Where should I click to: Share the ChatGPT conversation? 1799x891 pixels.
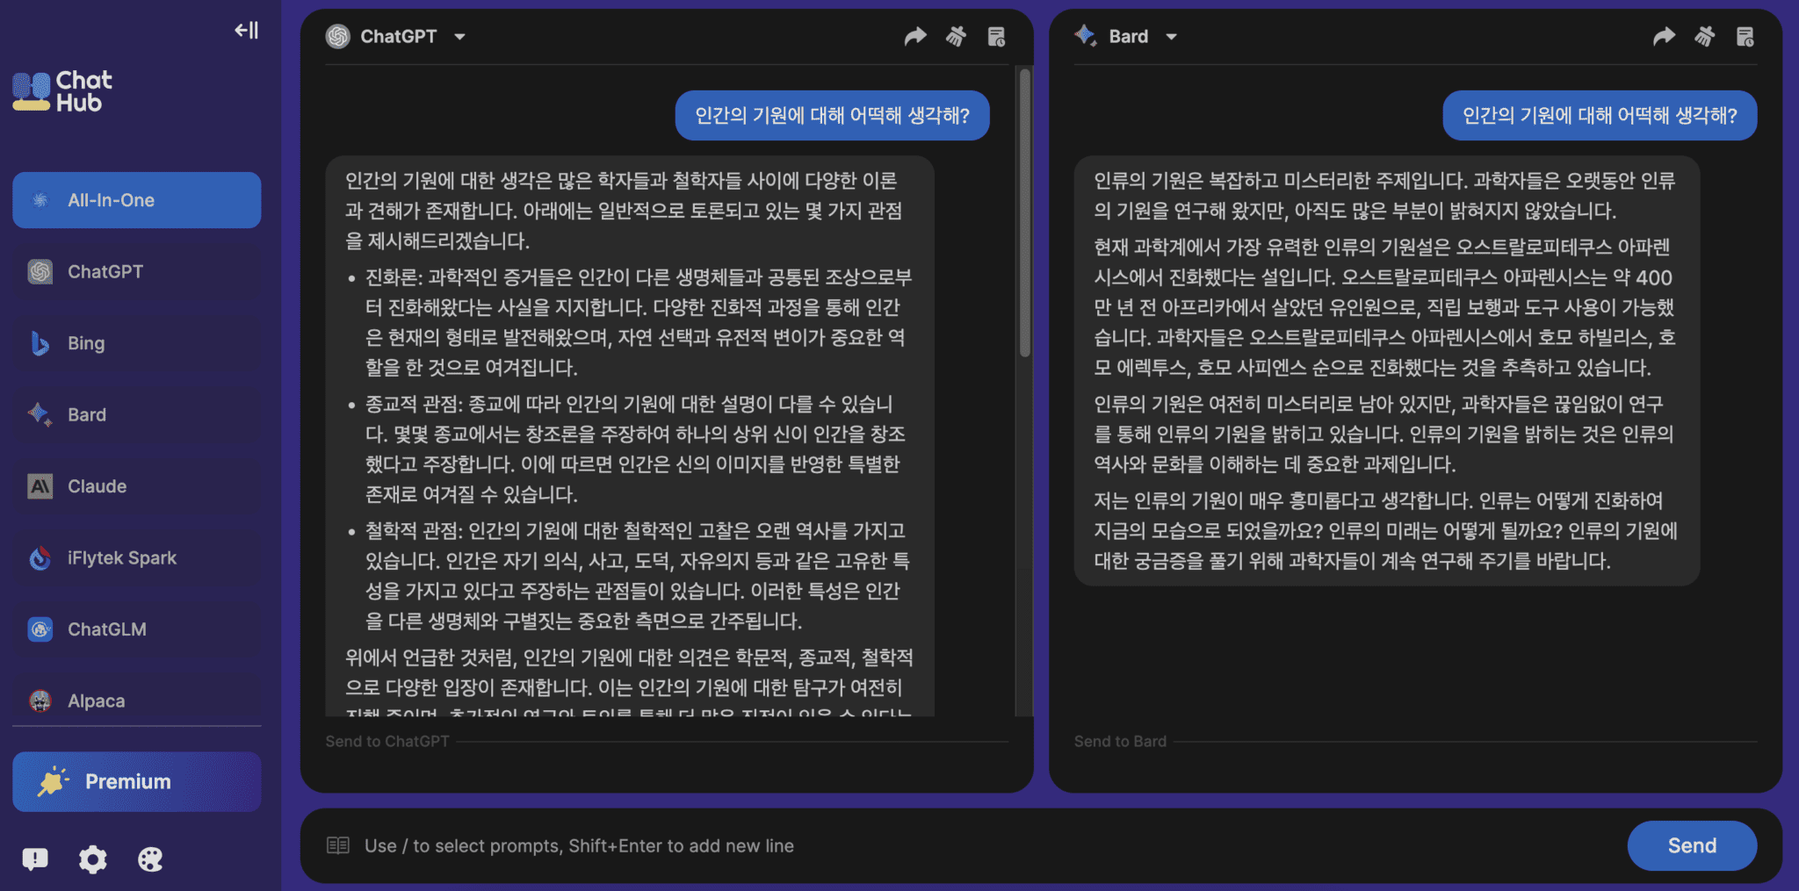(x=915, y=36)
